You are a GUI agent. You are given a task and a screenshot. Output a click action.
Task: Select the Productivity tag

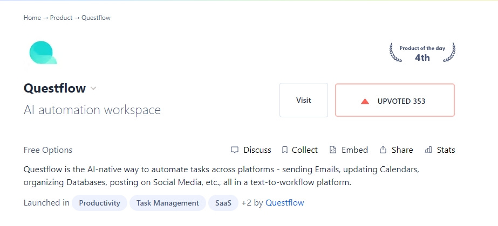(x=99, y=203)
